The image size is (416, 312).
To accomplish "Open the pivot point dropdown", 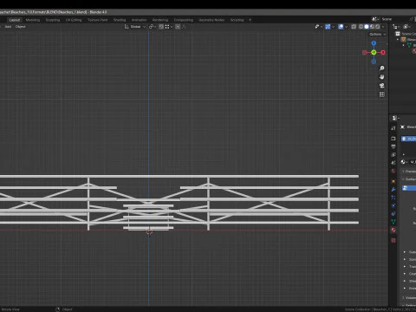I will 153,27.
